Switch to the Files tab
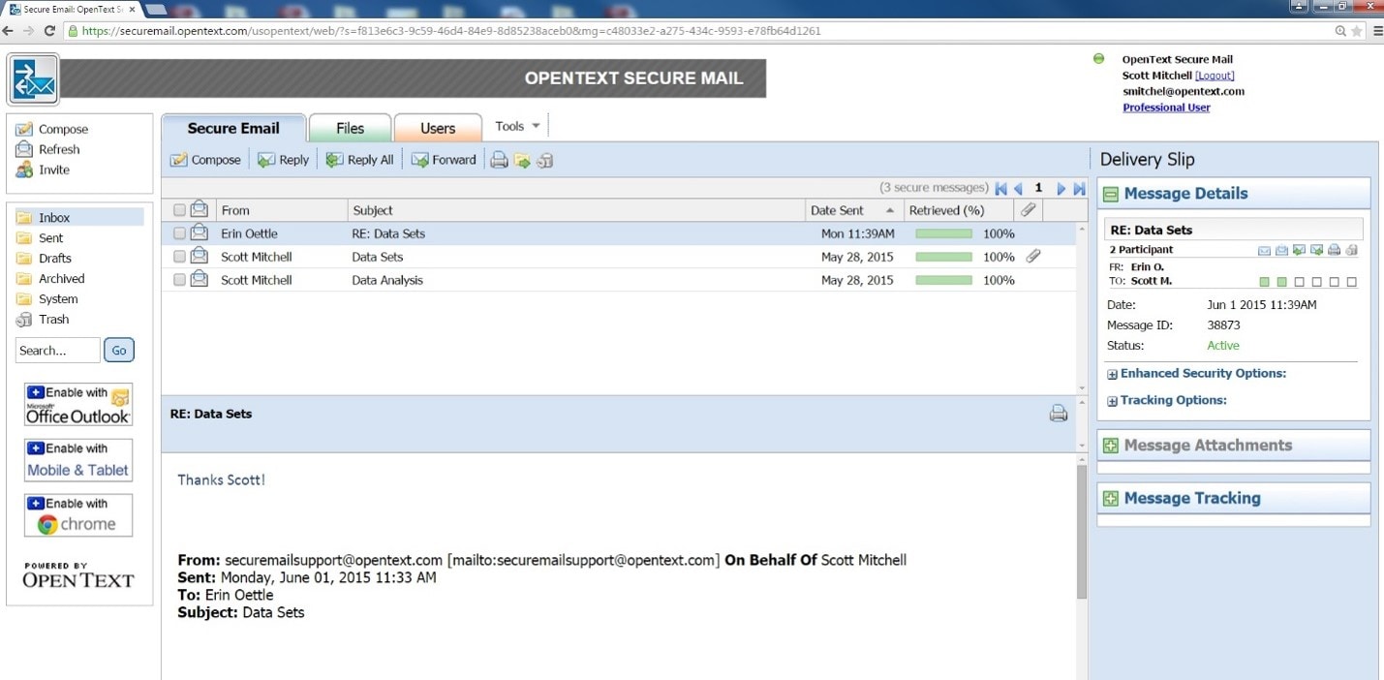Viewport: 1384px width, 680px height. point(351,128)
